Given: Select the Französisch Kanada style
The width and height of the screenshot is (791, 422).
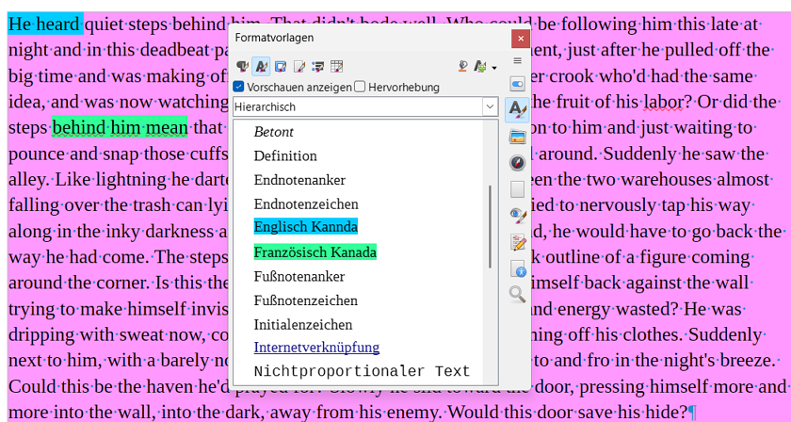Looking at the screenshot, I should coord(315,252).
